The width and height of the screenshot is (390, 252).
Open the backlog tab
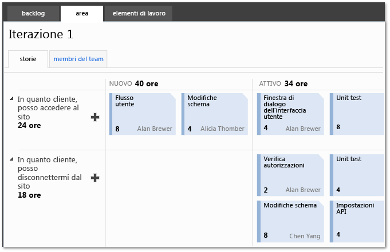pos(34,13)
